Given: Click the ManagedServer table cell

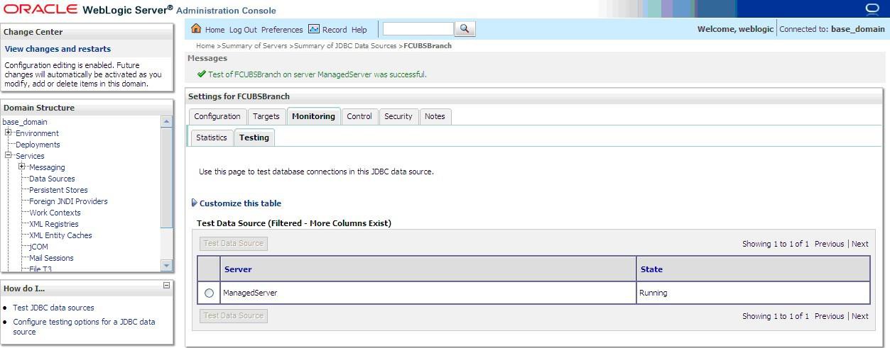Looking at the screenshot, I should [428, 293].
